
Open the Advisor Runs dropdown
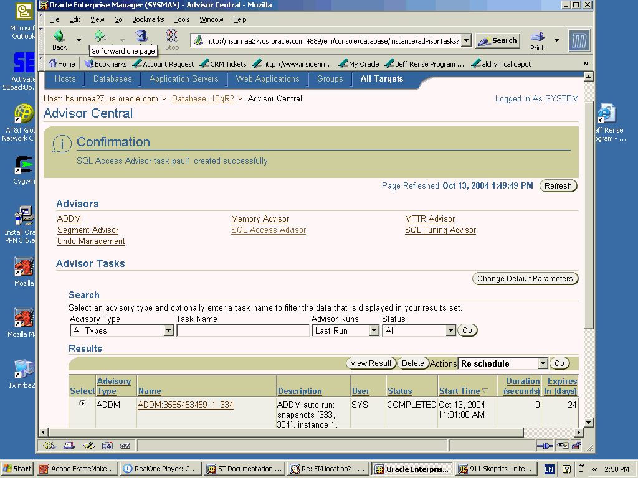tap(374, 331)
